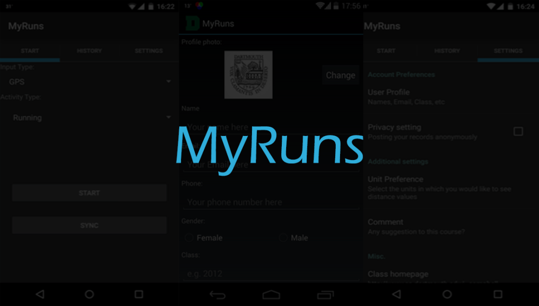Click the Change button beside the profile photo
The image size is (539, 306).
340,75
